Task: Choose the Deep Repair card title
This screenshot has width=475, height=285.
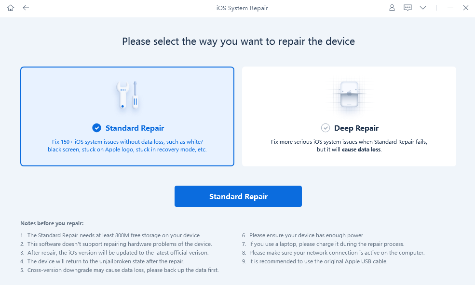Action: pyautogui.click(x=356, y=128)
